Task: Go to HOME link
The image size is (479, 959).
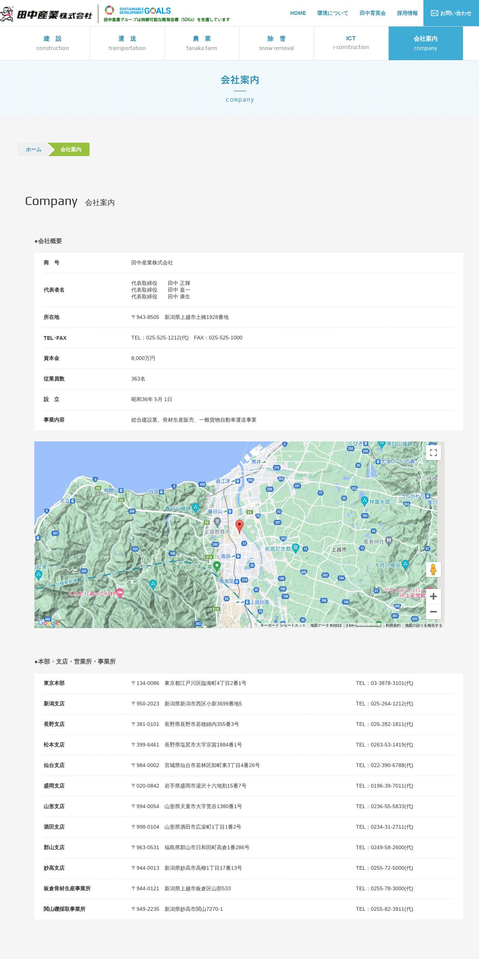Action: coord(298,13)
